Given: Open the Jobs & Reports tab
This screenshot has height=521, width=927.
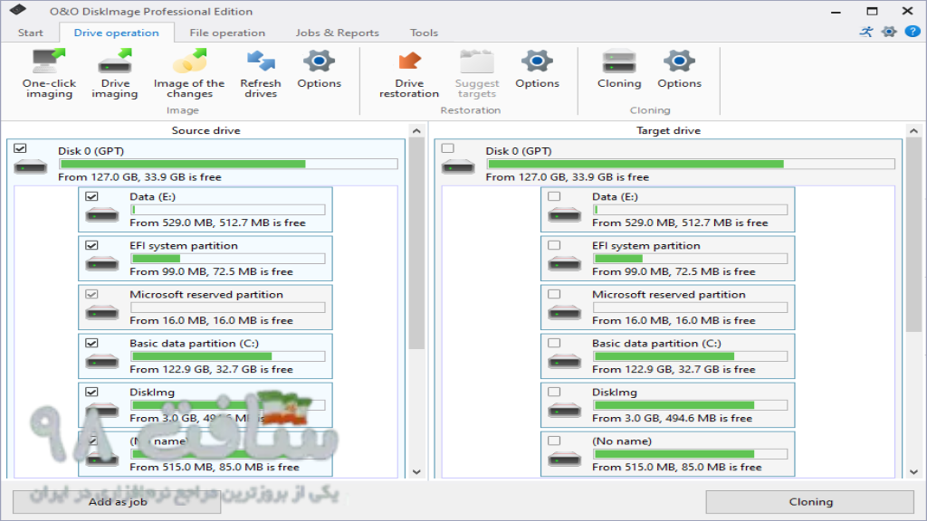Looking at the screenshot, I should tap(337, 33).
